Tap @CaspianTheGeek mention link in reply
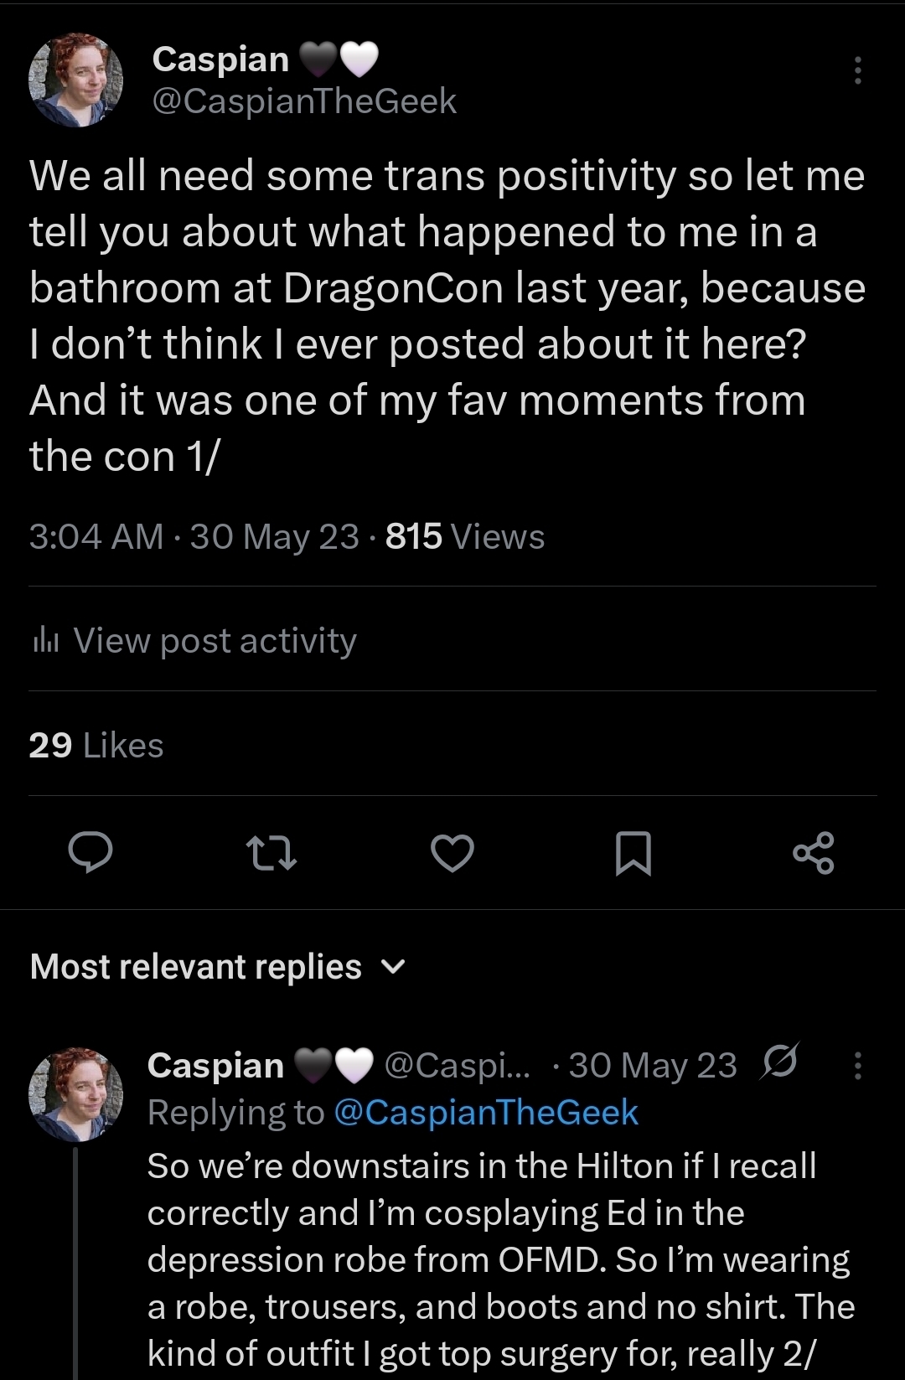The image size is (905, 1380). (486, 1113)
